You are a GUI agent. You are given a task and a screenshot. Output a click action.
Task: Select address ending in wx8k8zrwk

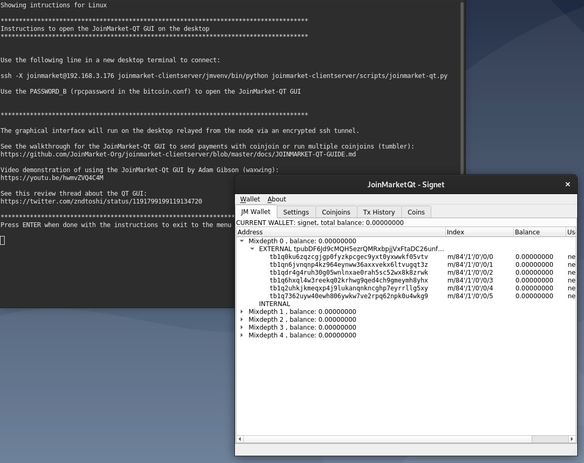(349, 272)
